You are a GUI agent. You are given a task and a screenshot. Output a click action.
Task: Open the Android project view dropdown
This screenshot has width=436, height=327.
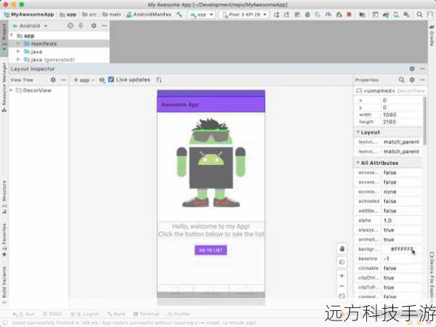[30, 26]
